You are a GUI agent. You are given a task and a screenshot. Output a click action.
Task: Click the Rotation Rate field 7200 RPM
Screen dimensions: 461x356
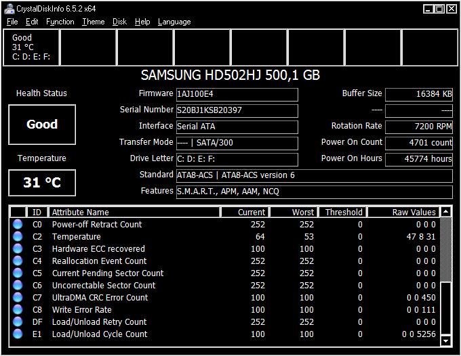coord(419,127)
